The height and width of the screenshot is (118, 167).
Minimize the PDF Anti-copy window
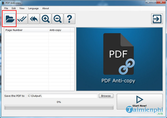[x=148, y=2]
